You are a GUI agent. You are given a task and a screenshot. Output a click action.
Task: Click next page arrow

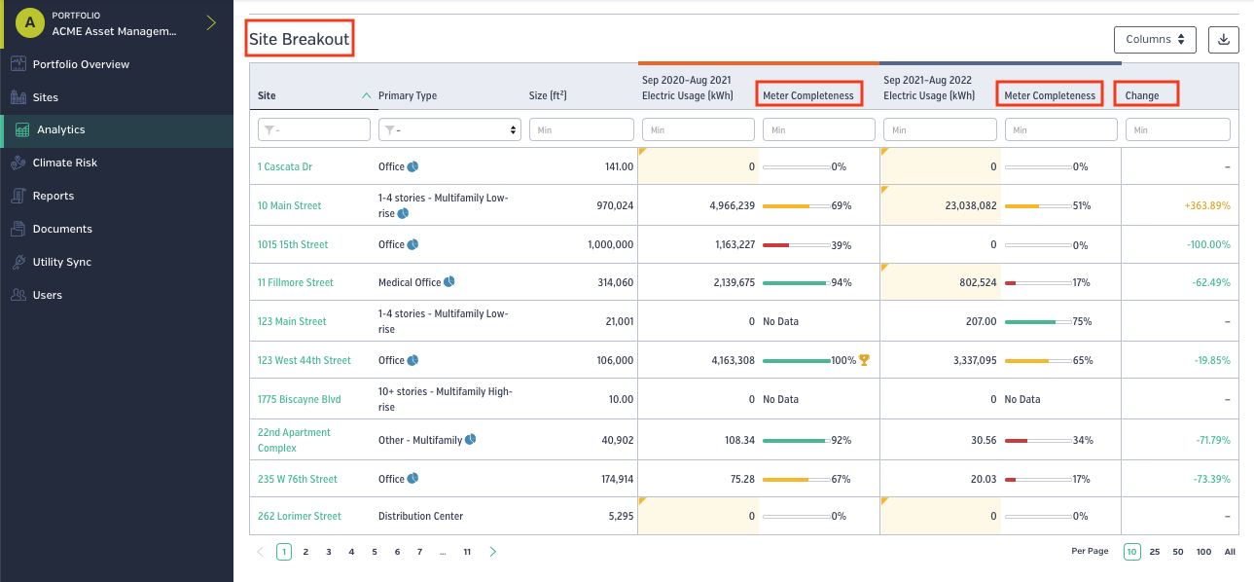(x=493, y=552)
